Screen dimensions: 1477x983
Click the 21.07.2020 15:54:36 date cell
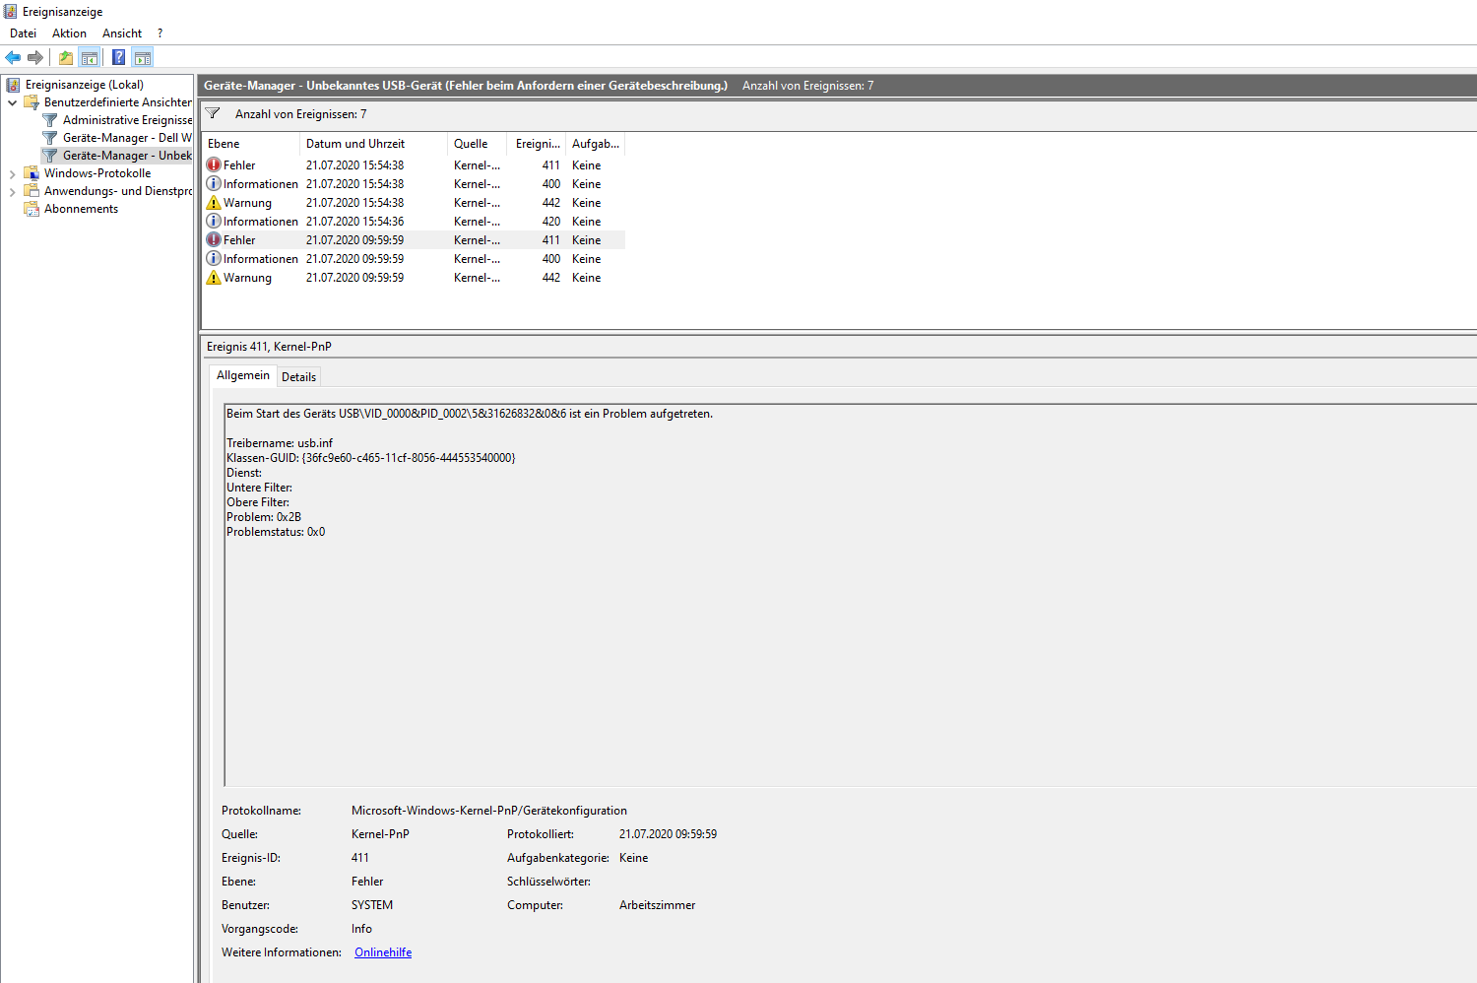(x=354, y=222)
